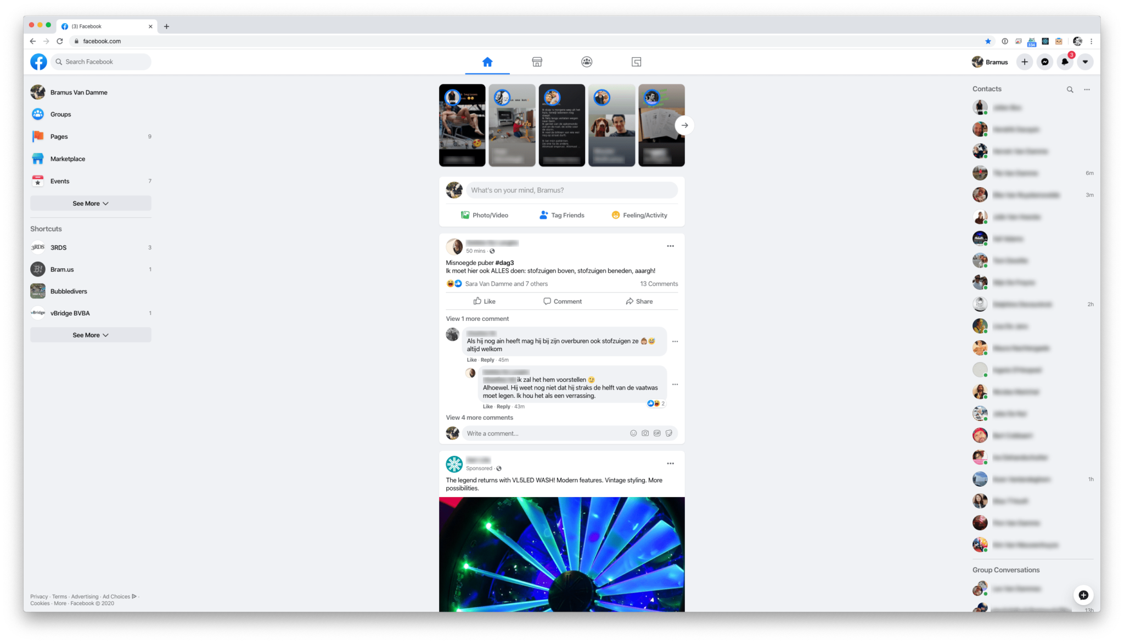Open Messenger from the top bar
The height and width of the screenshot is (643, 1124).
(1045, 62)
